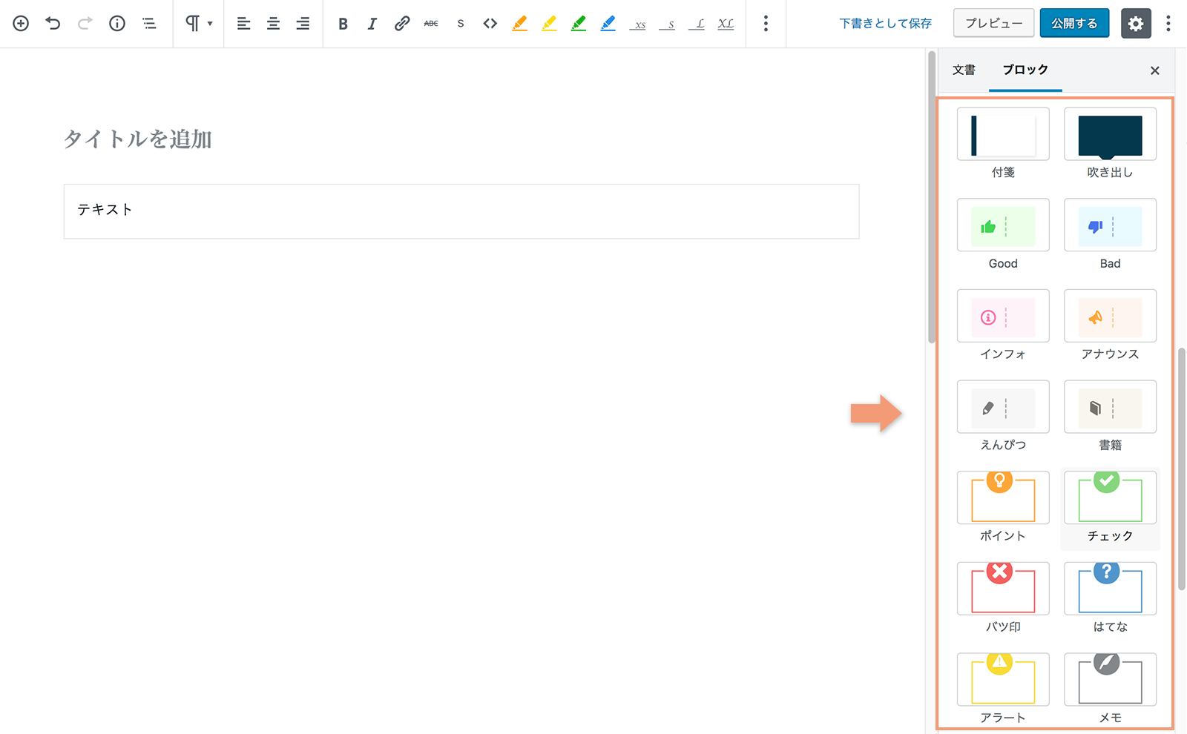Select the 書籍 book style
Image resolution: width=1187 pixels, height=734 pixels.
click(1110, 416)
